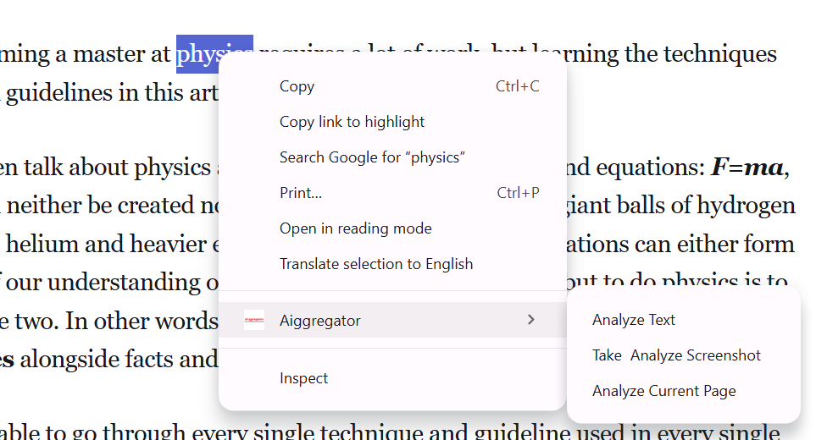
Task: Choose Open in reading mode
Action: pos(355,228)
